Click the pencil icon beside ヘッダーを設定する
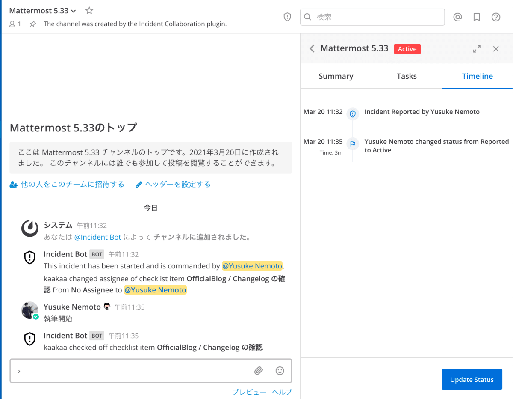The width and height of the screenshot is (513, 399). [x=139, y=185]
